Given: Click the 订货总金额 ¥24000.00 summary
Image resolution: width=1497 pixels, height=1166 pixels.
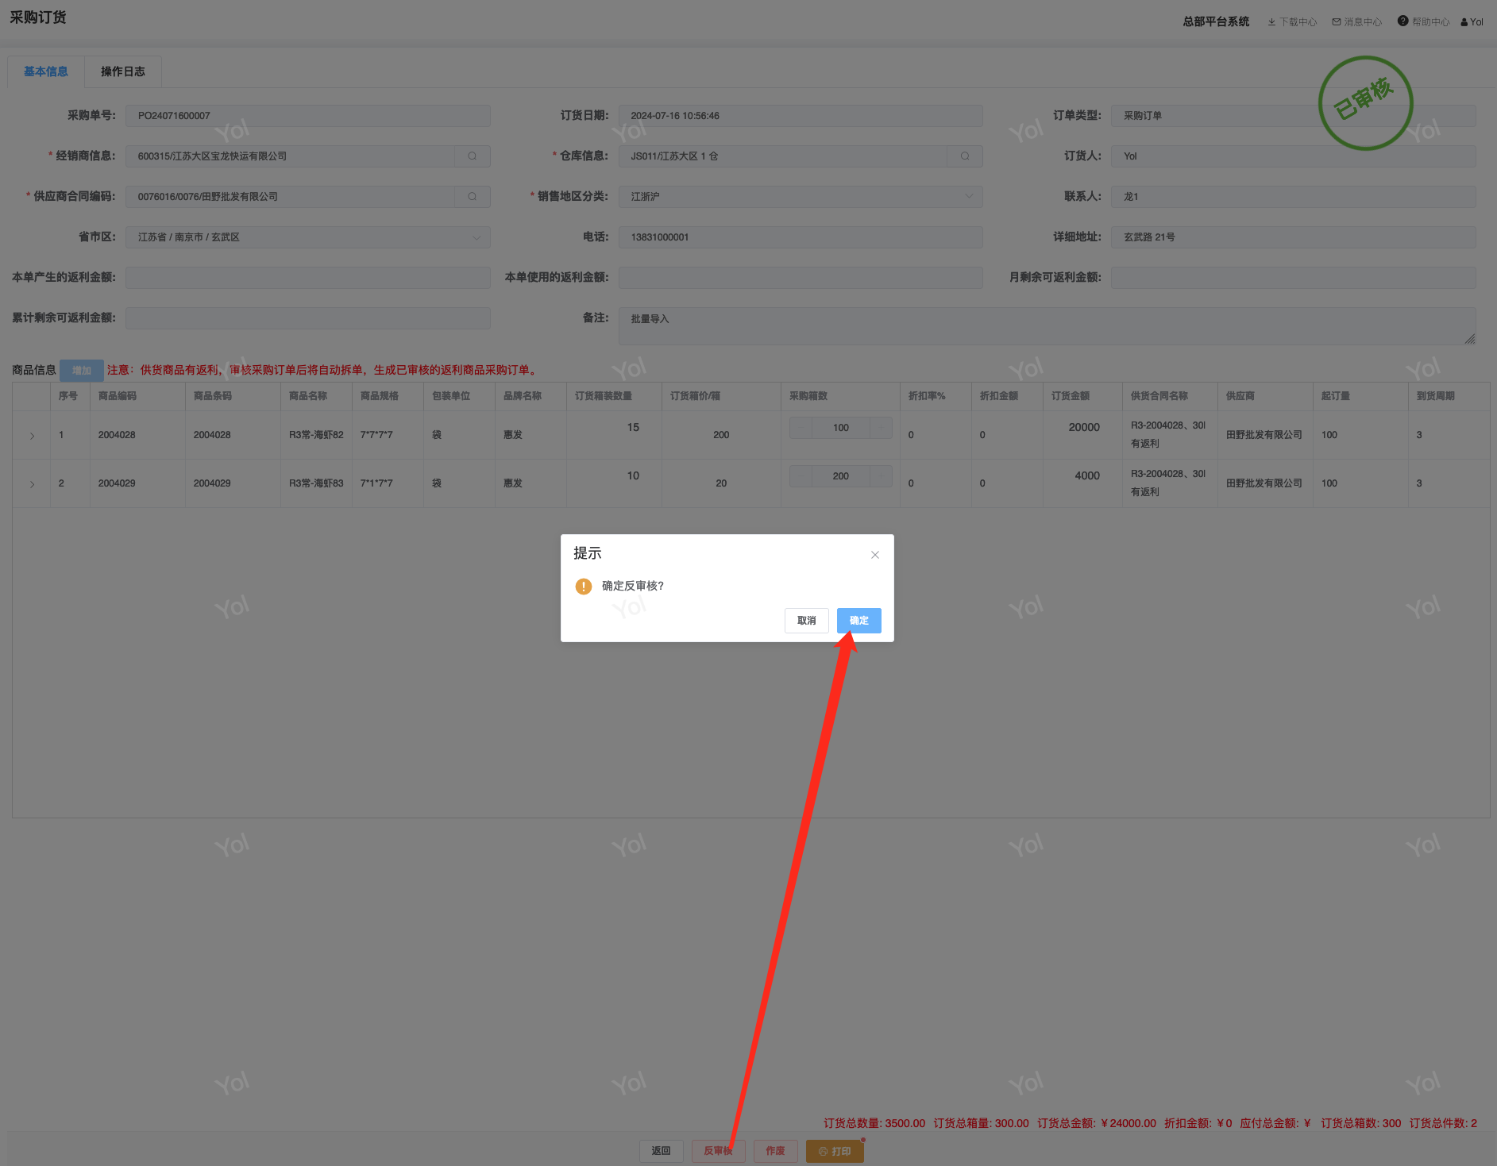Looking at the screenshot, I should [1097, 1124].
